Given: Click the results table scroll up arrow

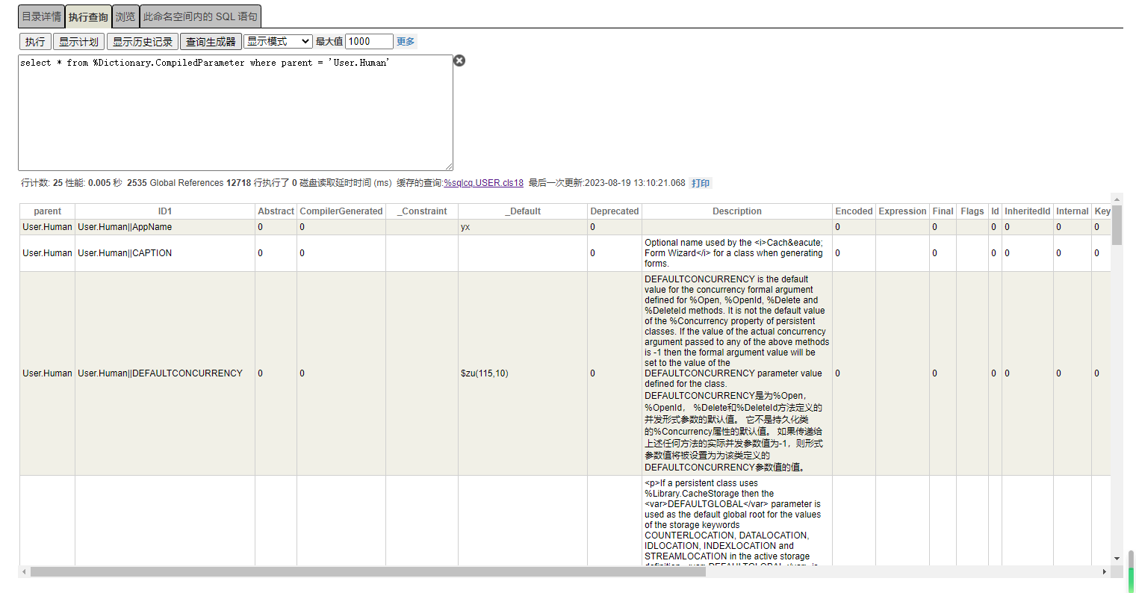Looking at the screenshot, I should (x=1117, y=199).
